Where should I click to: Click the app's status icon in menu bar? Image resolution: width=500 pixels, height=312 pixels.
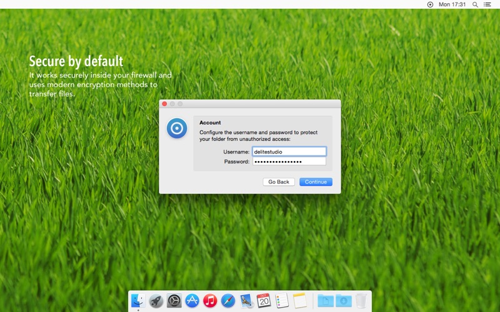click(430, 4)
